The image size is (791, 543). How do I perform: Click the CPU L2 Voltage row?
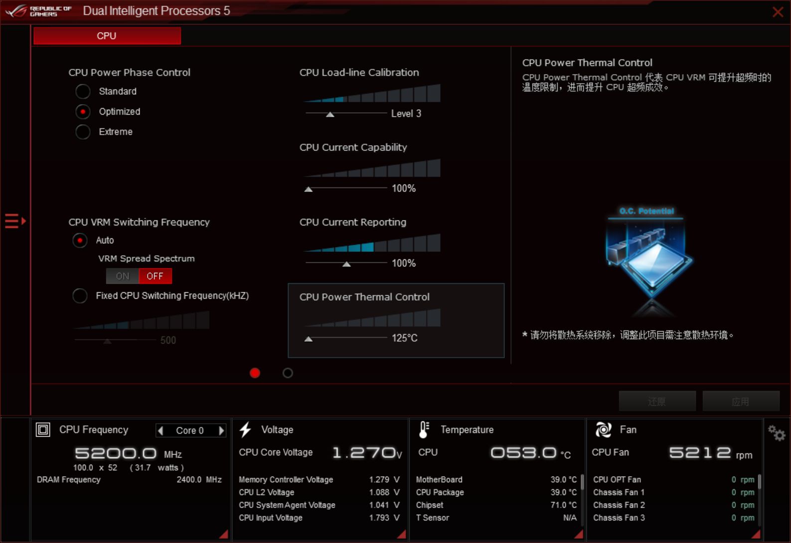(319, 493)
